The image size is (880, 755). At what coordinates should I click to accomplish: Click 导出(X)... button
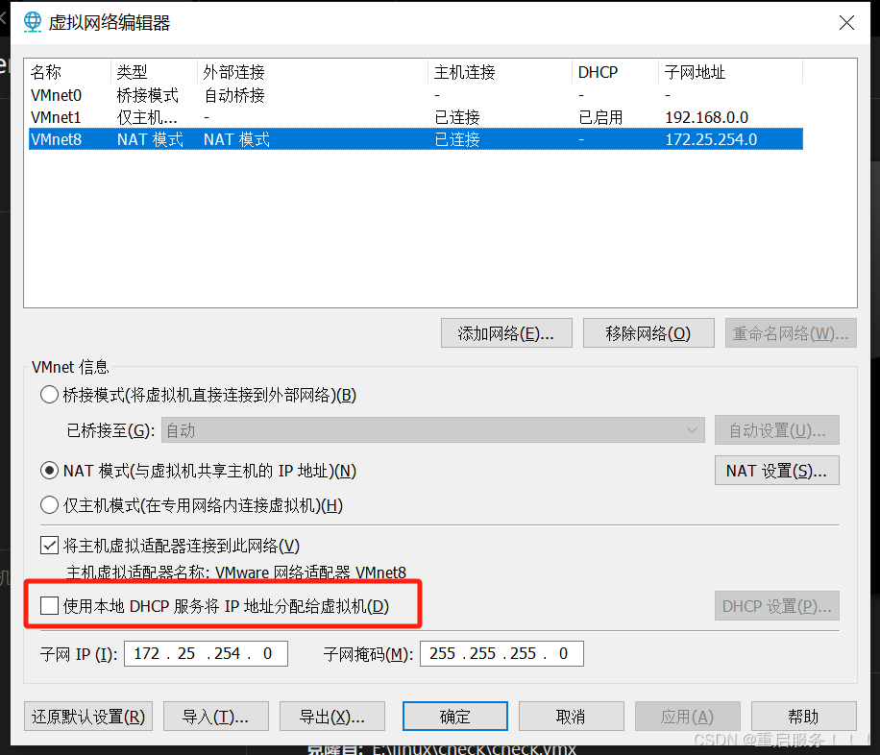[x=331, y=717]
